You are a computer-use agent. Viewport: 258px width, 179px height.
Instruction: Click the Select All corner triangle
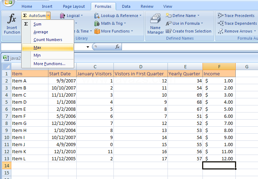[7, 67]
